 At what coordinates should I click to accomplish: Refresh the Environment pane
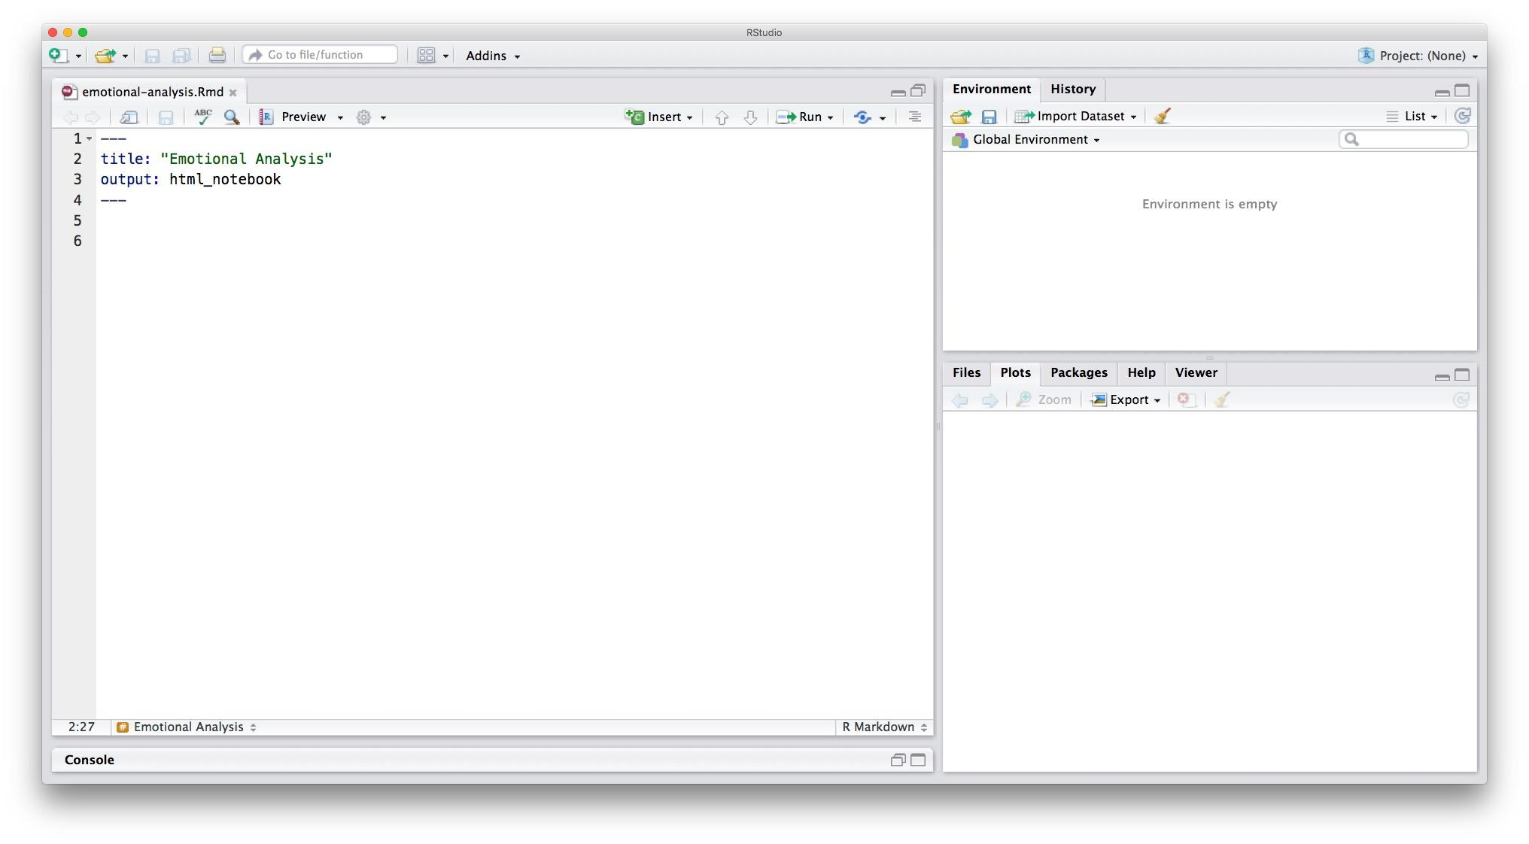[1462, 116]
